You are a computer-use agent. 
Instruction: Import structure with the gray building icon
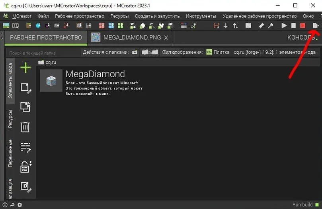click(x=88, y=25)
